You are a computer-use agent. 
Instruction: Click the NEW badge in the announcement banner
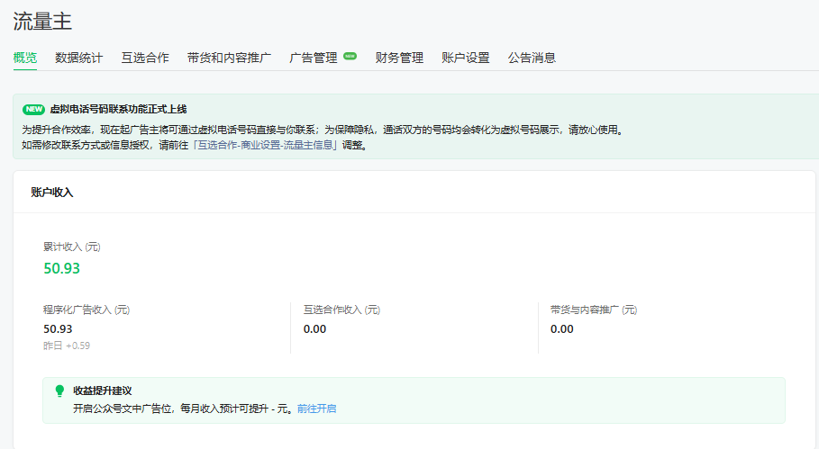[33, 110]
